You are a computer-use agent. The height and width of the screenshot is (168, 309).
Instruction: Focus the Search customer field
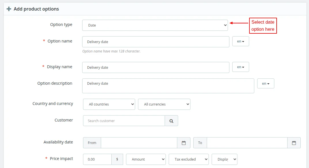124,121
